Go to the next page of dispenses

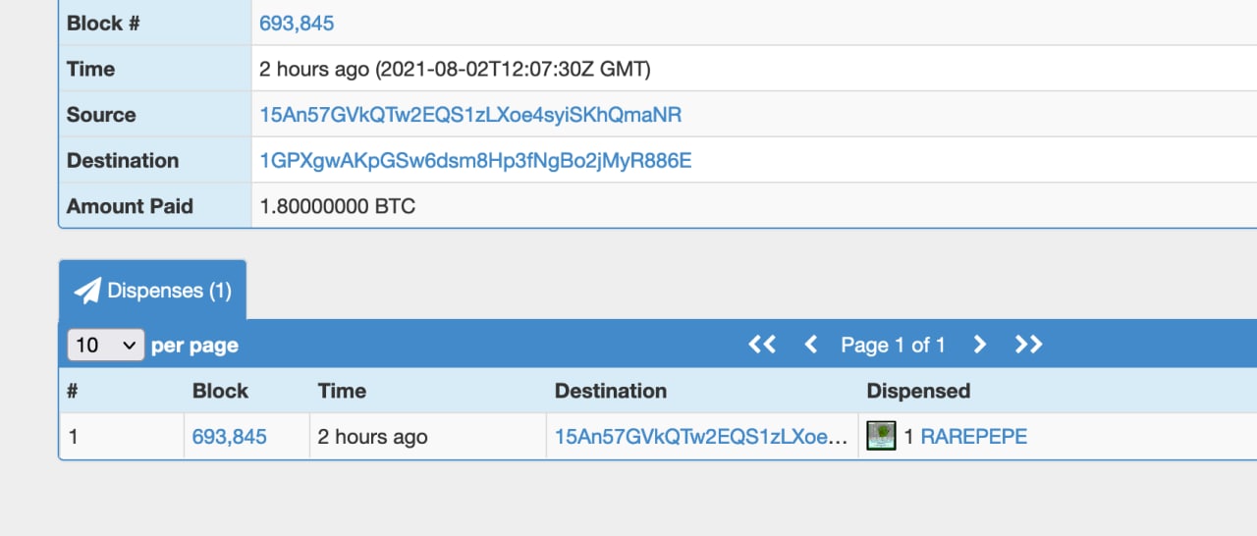click(979, 345)
